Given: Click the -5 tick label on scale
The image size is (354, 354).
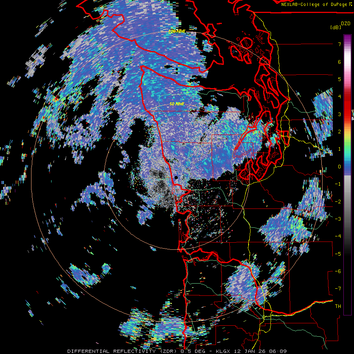Looking at the screenshot, I should 338,254.
